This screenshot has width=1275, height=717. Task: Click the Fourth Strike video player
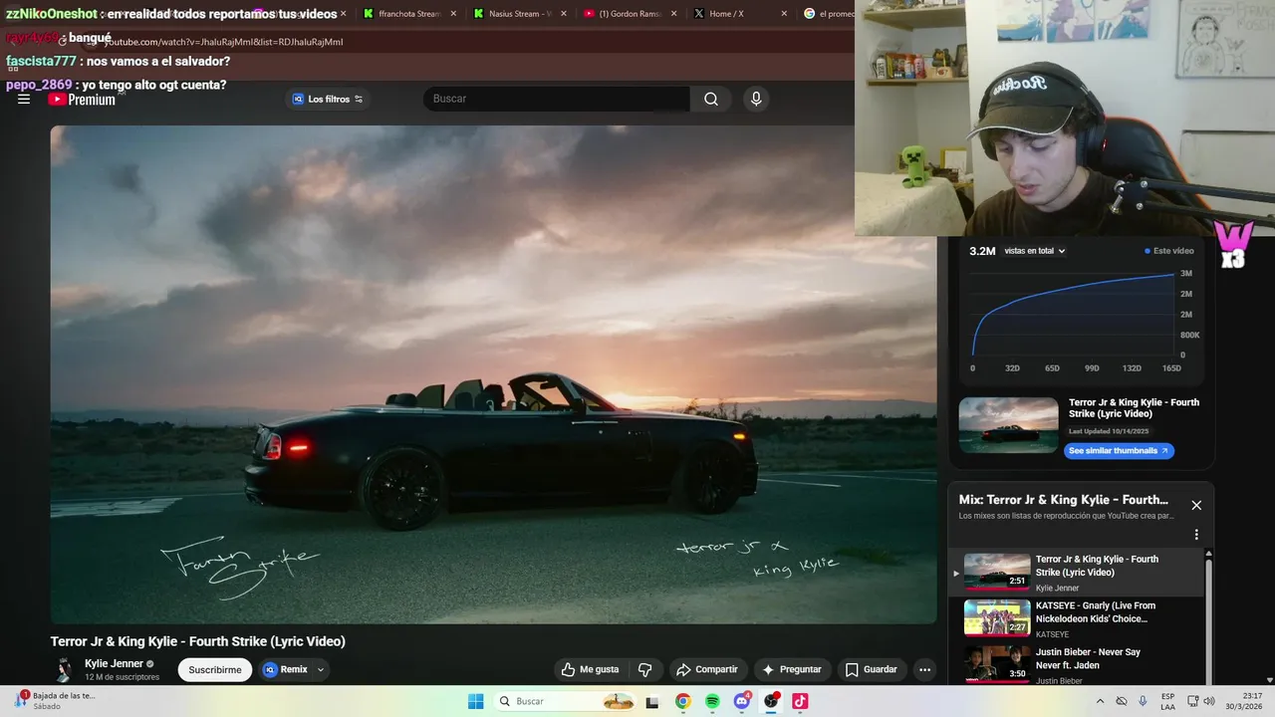pyautogui.click(x=493, y=374)
